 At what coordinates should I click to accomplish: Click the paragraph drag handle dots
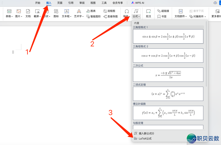point(13,52)
